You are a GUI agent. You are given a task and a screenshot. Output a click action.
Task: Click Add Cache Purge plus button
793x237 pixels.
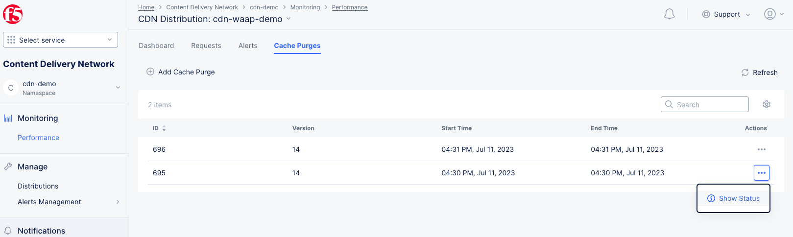[150, 72]
